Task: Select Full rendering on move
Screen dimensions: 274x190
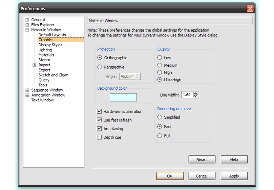Action: (160, 136)
